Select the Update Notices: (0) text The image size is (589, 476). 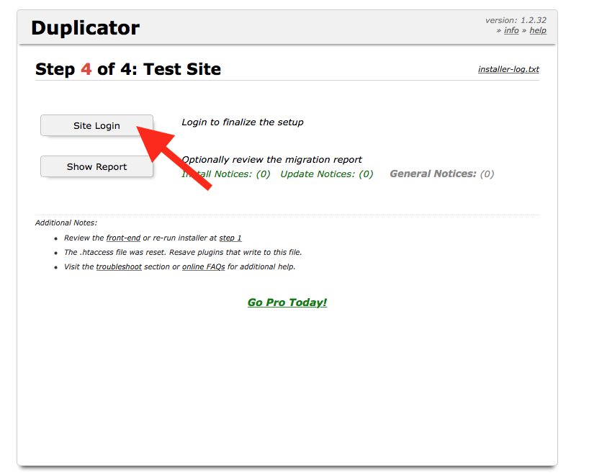click(x=326, y=174)
